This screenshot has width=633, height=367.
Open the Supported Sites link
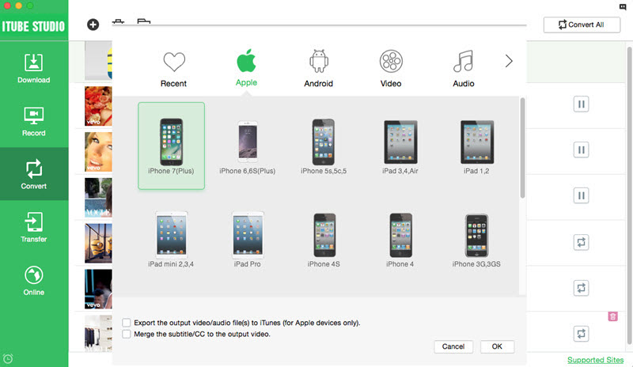596,360
